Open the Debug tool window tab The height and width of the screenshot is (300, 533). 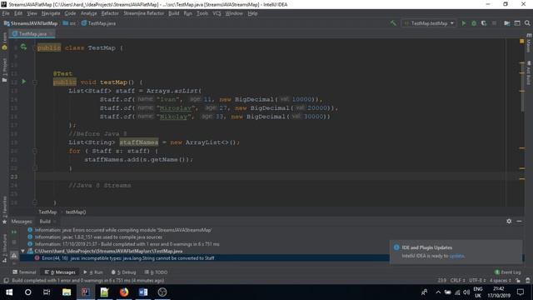coord(123,272)
